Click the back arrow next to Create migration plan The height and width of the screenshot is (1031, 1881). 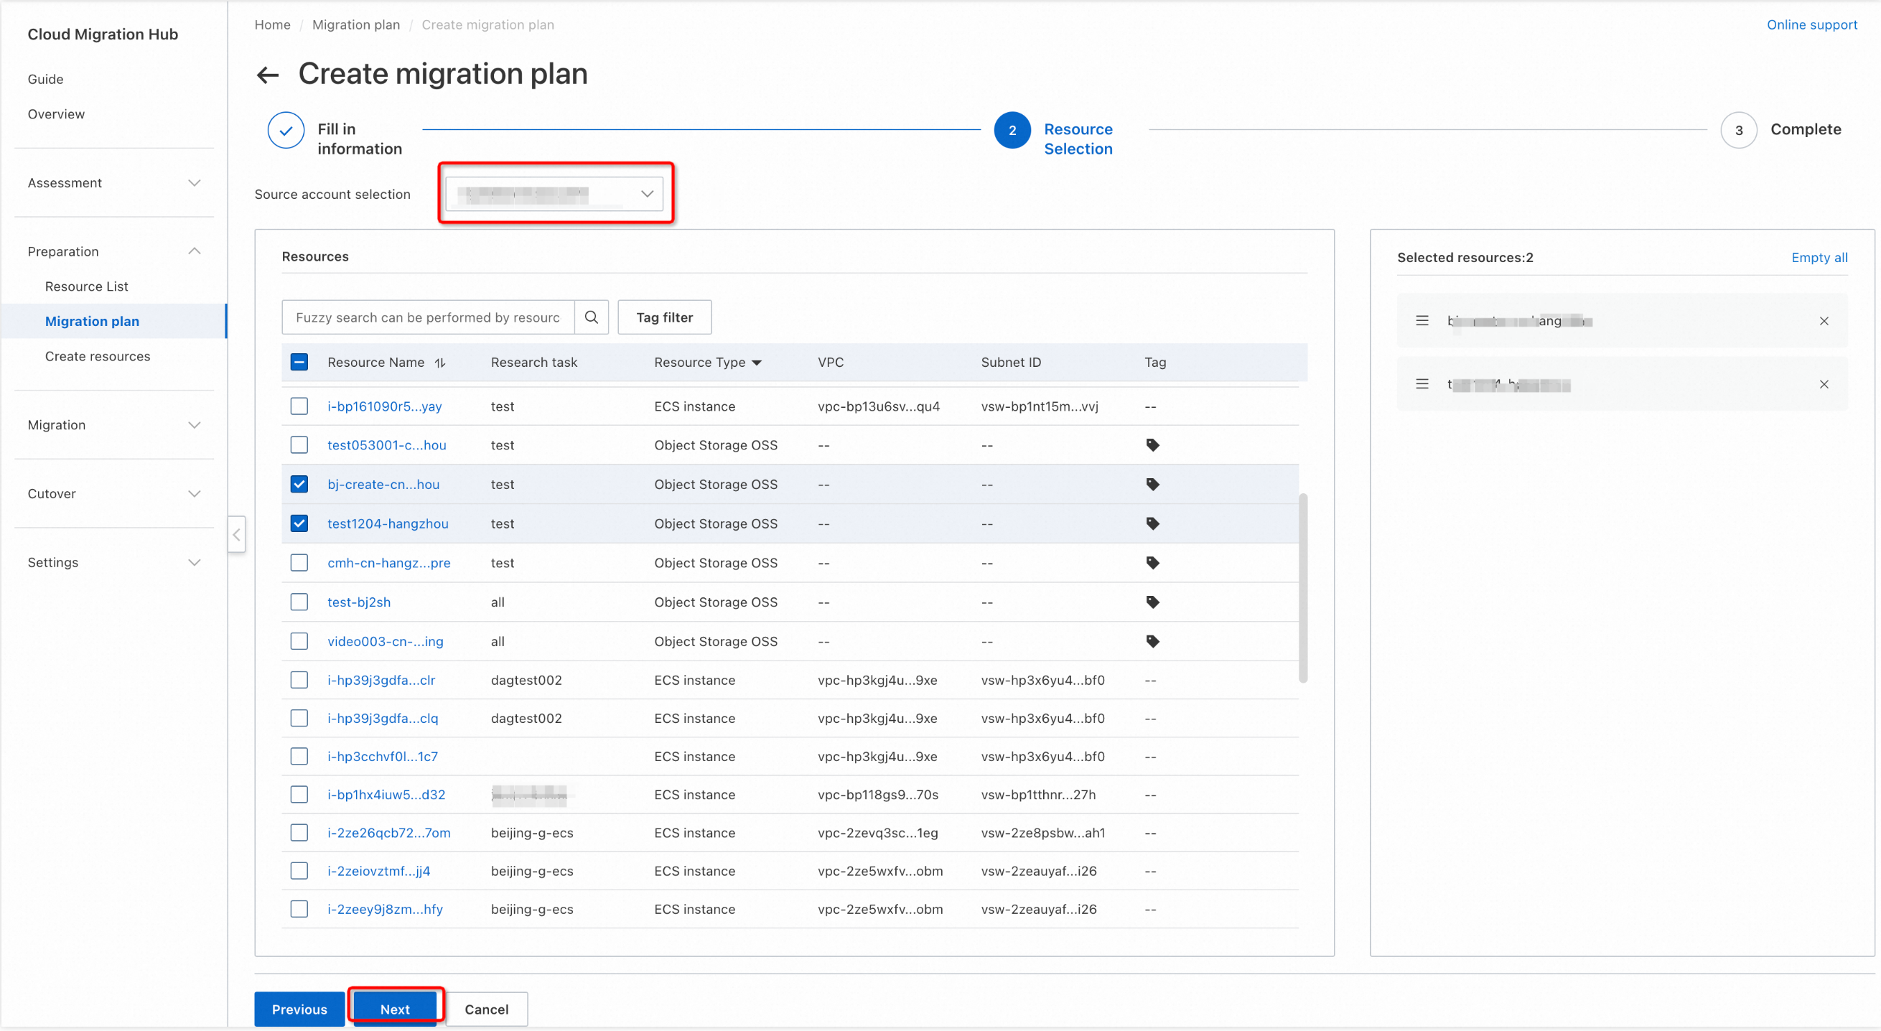tap(268, 75)
